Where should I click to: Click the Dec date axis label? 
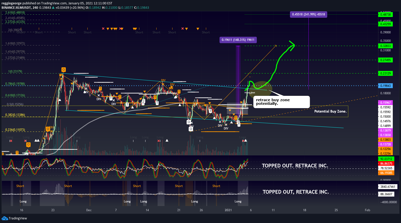click(x=89, y=210)
